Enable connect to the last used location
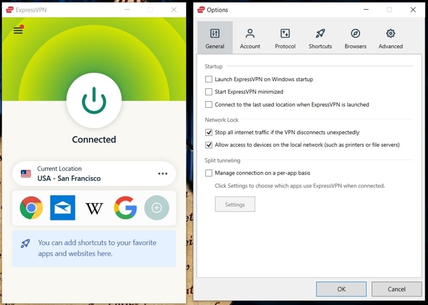The width and height of the screenshot is (428, 305). 209,104
